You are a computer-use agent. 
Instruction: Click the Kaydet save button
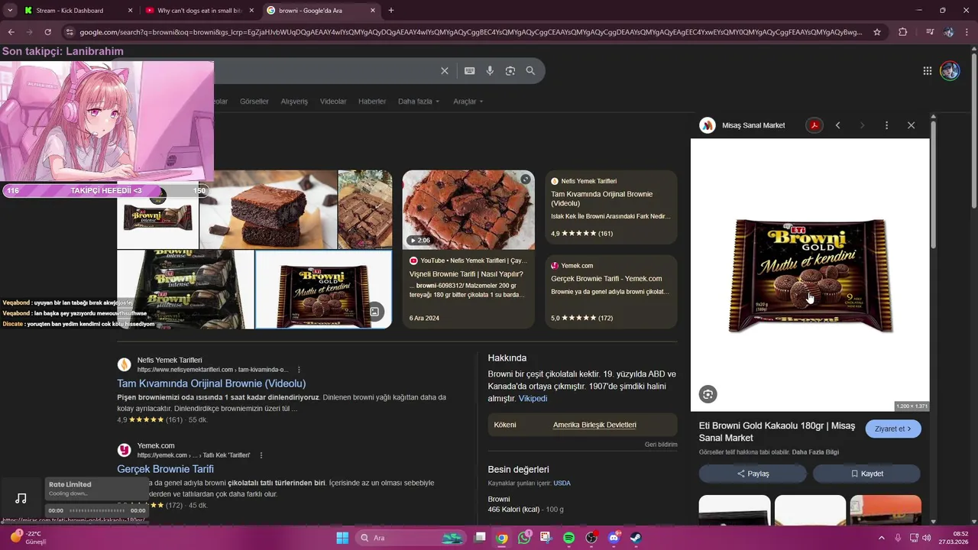click(866, 474)
